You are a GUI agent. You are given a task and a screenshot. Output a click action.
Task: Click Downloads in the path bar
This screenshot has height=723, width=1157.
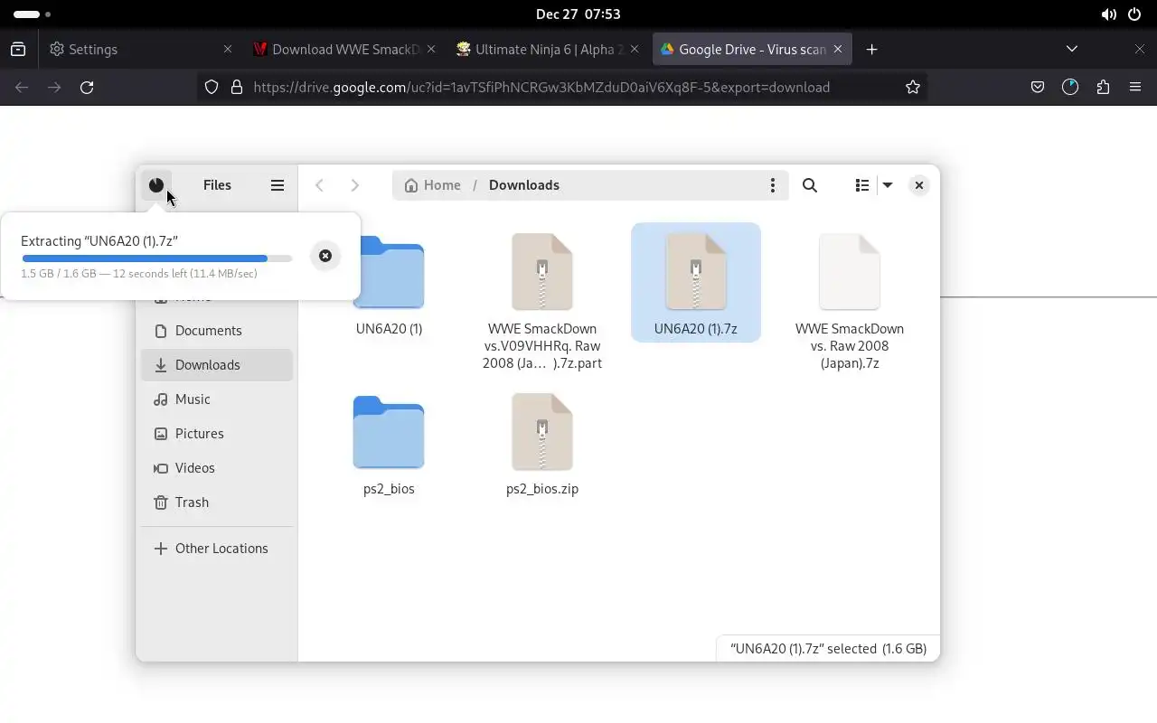point(524,185)
